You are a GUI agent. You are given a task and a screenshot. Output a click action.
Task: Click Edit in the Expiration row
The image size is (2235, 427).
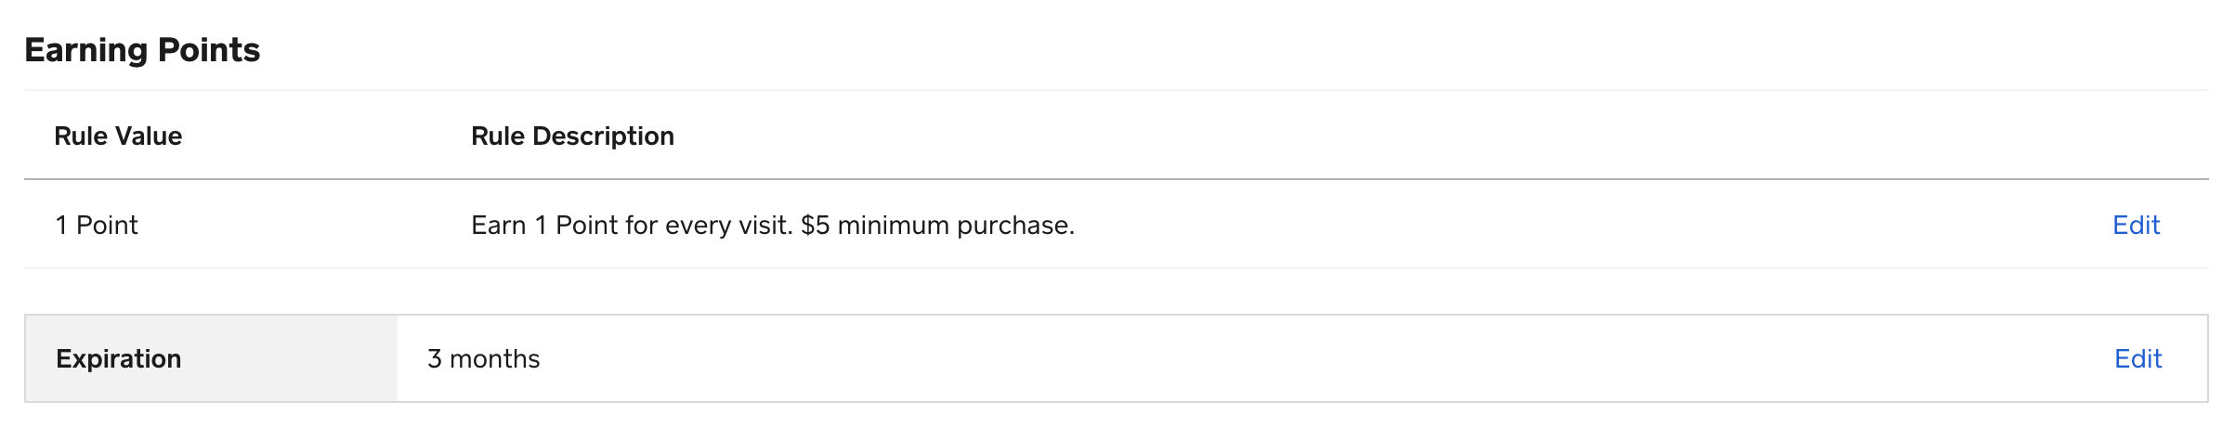click(2137, 359)
